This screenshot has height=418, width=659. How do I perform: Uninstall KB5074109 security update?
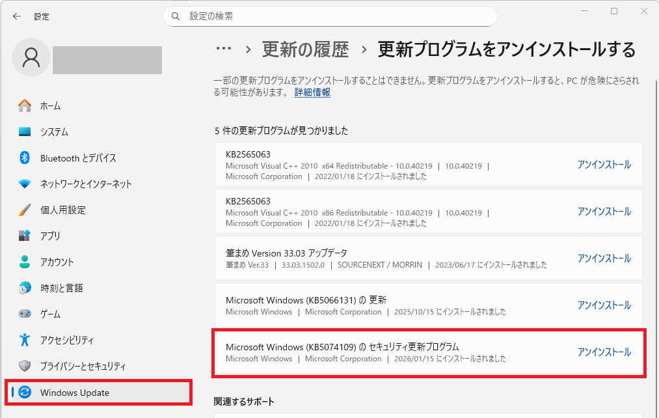click(x=604, y=352)
